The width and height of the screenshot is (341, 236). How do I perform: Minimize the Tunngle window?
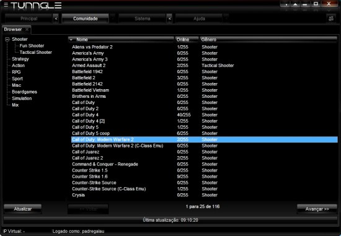click(305, 4)
